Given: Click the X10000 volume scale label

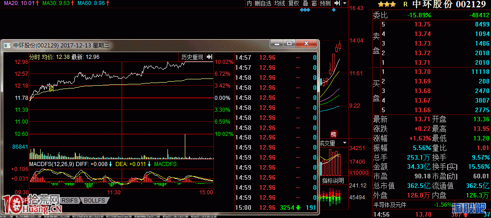Looking at the screenshot, I should [x=358, y=173].
